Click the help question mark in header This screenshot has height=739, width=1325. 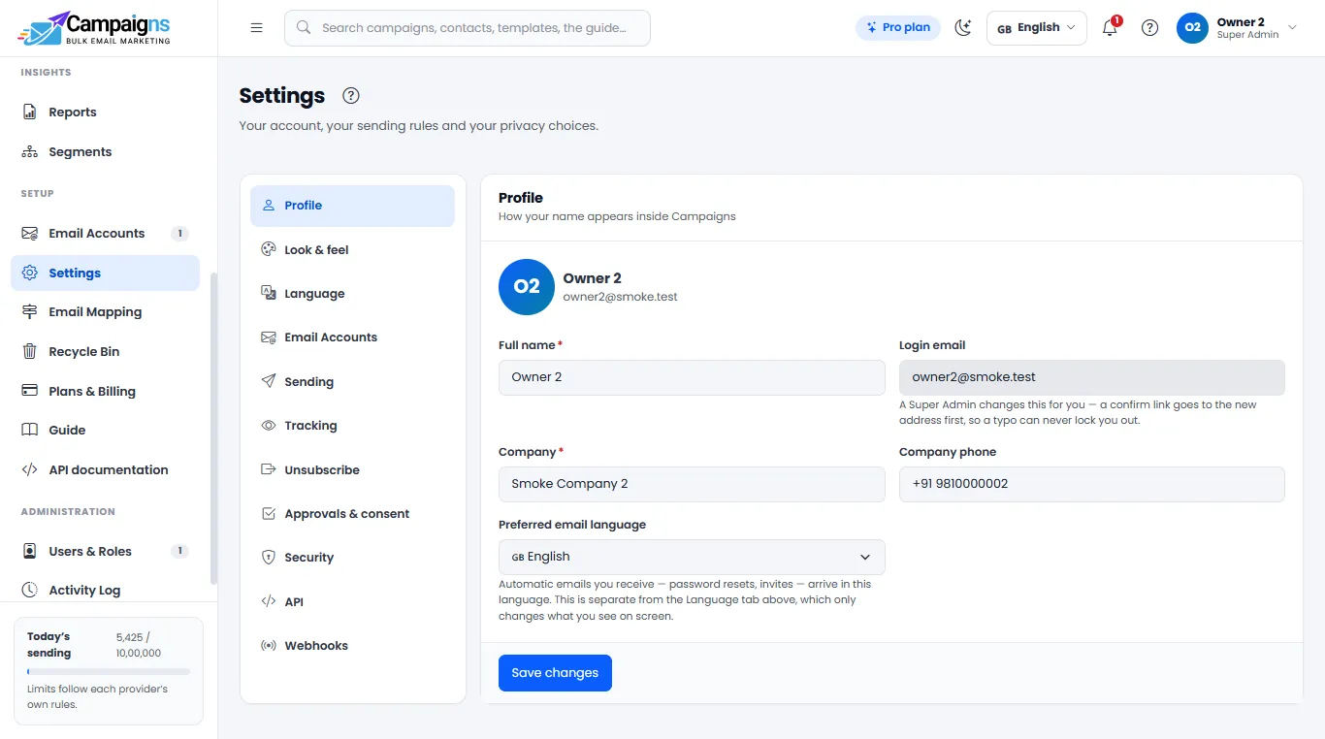coord(1149,28)
